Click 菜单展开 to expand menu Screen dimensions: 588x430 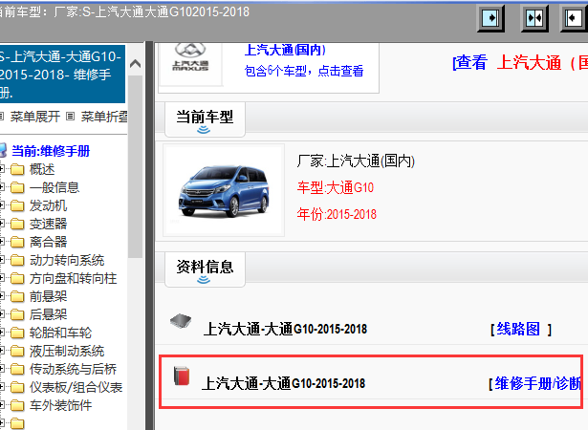pyautogui.click(x=34, y=117)
